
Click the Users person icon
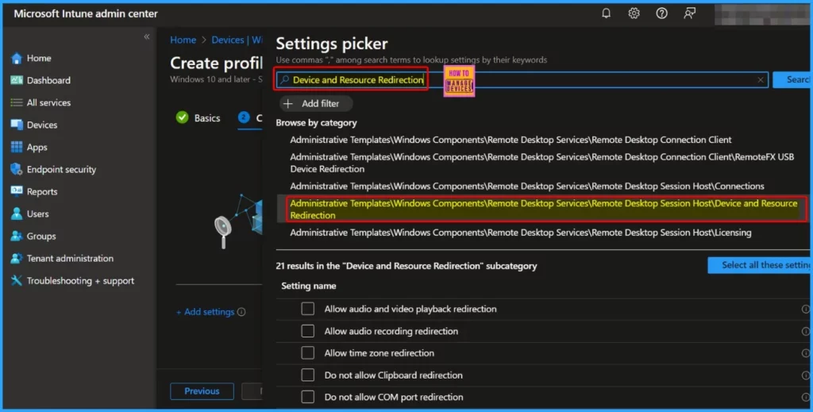point(17,214)
